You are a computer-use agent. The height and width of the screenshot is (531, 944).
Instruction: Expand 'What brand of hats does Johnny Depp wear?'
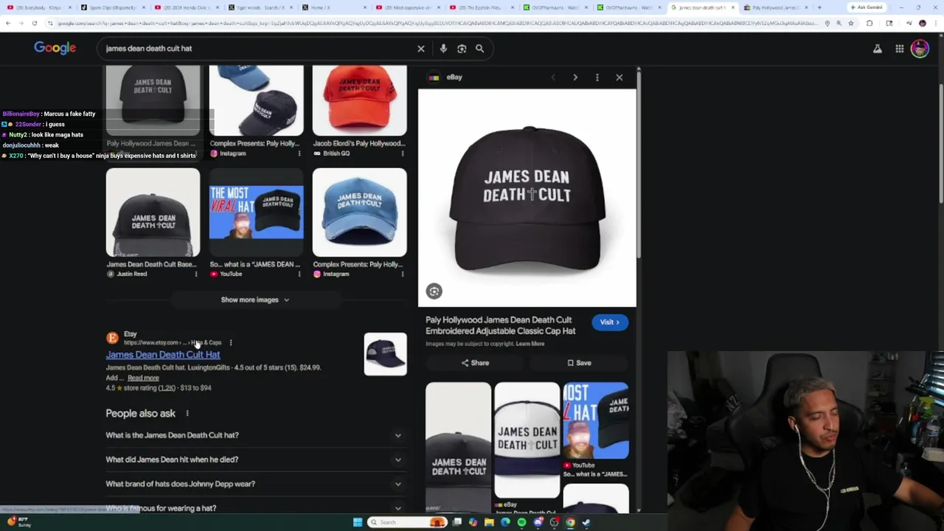click(254, 484)
